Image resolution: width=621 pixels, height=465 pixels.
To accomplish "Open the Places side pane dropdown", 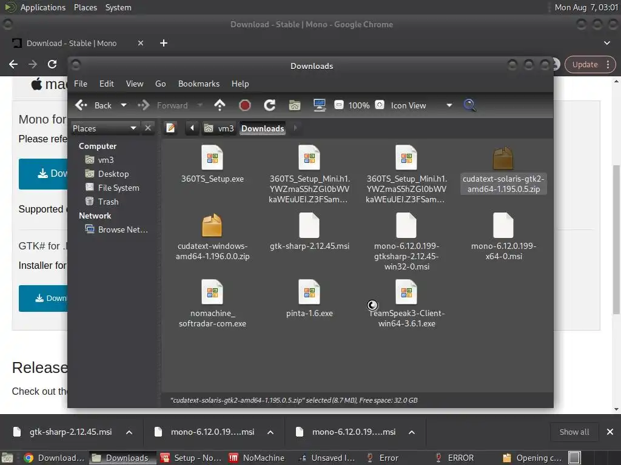I will click(104, 128).
